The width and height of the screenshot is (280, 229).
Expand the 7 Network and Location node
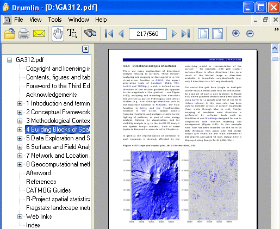click(x=20, y=156)
